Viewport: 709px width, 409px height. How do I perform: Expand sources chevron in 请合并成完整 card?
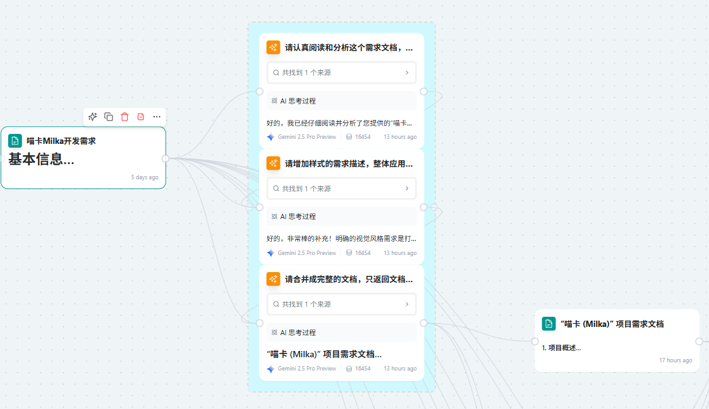click(x=407, y=304)
